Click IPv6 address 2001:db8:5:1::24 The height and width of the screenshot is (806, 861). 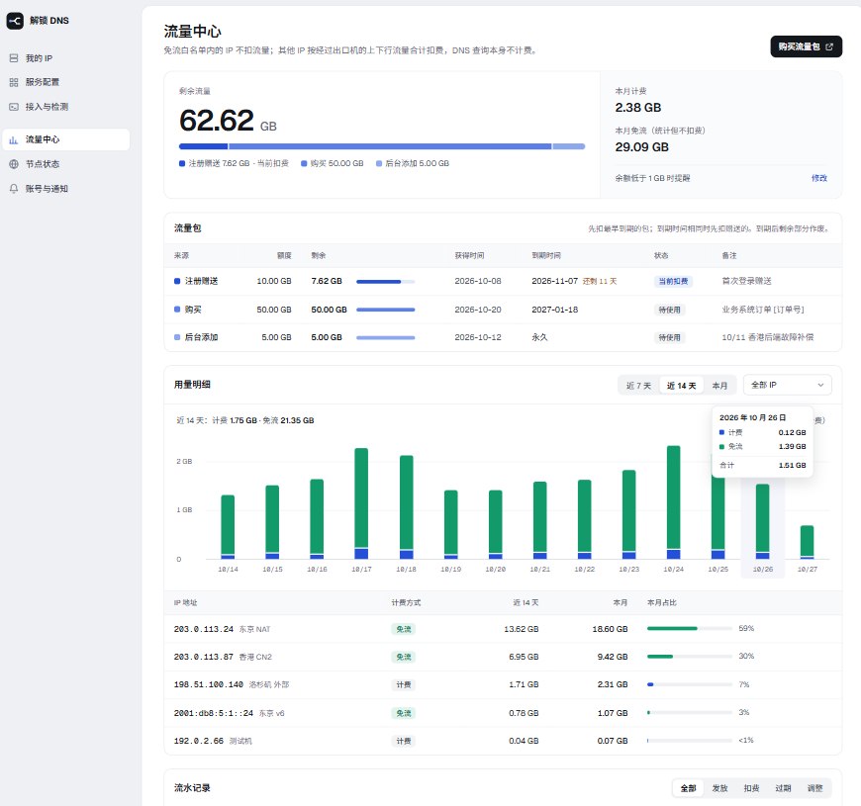pos(214,713)
